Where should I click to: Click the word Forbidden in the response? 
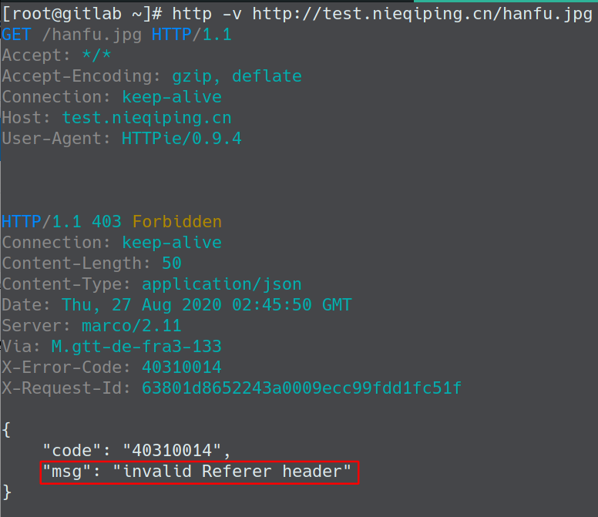tap(176, 222)
